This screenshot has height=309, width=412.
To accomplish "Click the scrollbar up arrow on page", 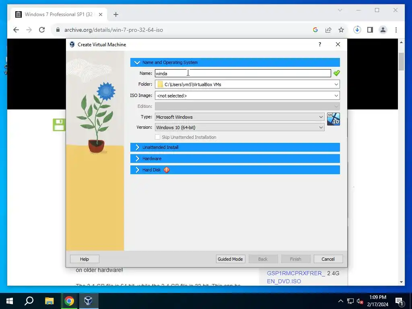I will [401, 42].
